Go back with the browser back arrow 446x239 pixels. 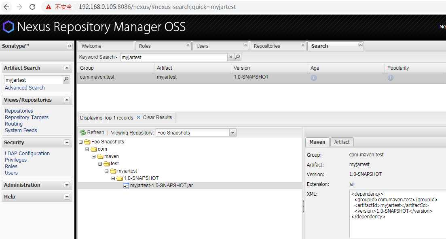coord(6,7)
